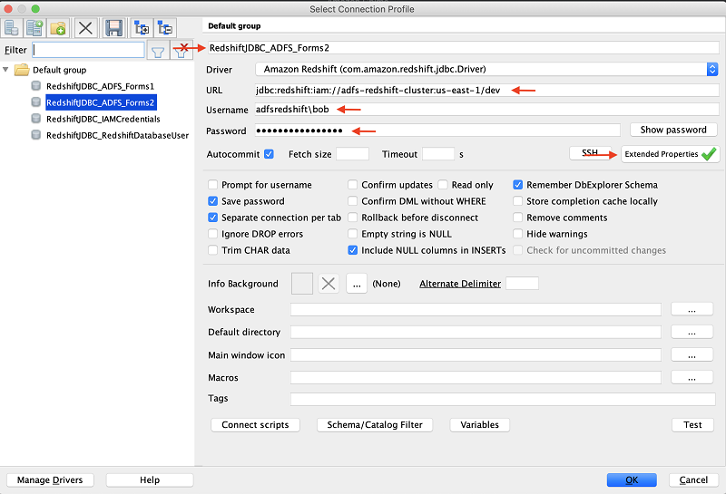Enable Ignore DROP errors

coord(212,234)
